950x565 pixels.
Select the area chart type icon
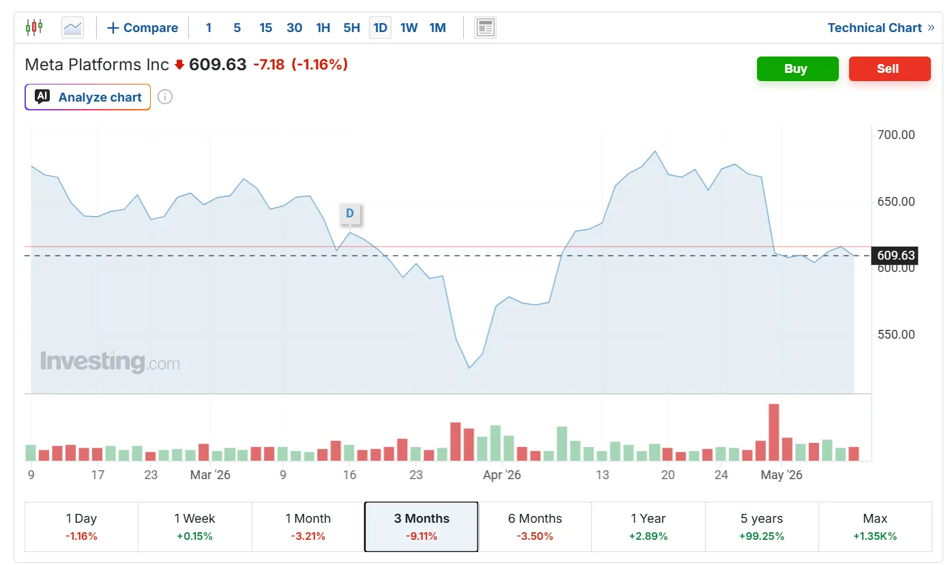point(72,28)
